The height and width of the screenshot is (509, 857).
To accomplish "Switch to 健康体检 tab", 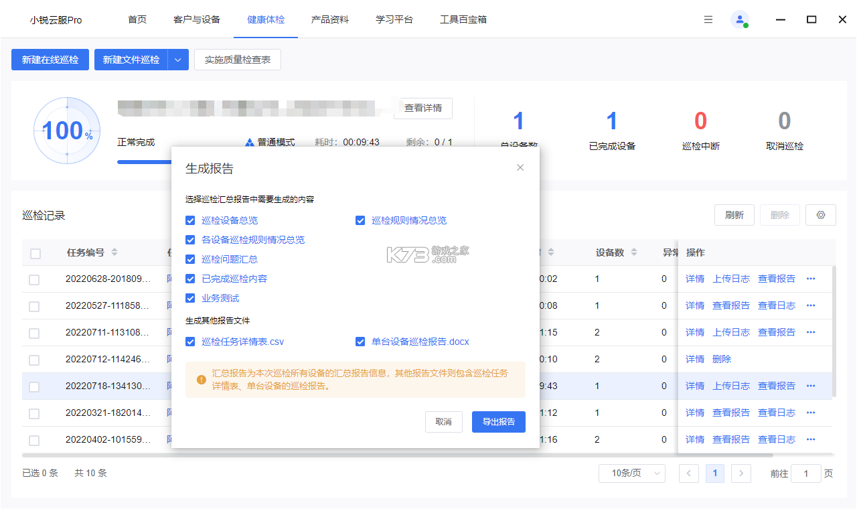I will click(x=266, y=19).
